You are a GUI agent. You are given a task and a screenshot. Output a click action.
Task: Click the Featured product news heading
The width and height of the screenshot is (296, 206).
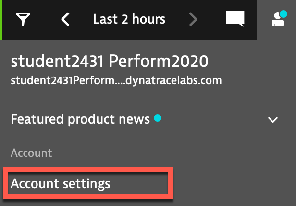click(80, 119)
